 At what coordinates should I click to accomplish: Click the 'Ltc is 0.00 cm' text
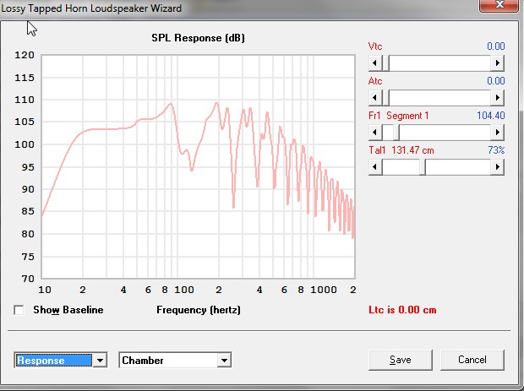click(x=402, y=310)
